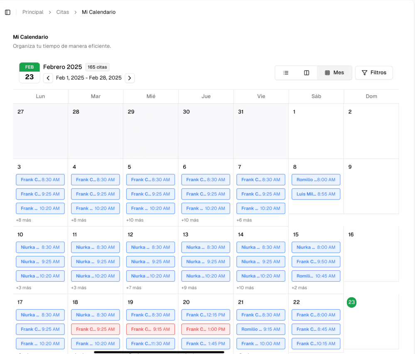
Task: Open Principal breadcrumb link
Action: (x=33, y=12)
